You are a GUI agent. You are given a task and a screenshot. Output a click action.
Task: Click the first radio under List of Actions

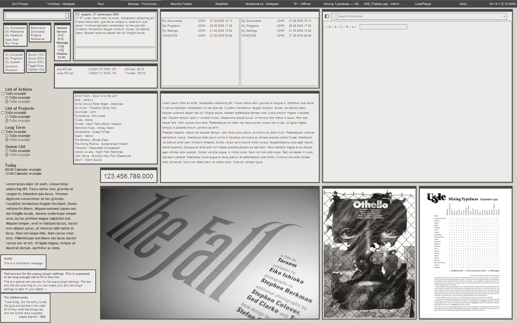point(3,94)
